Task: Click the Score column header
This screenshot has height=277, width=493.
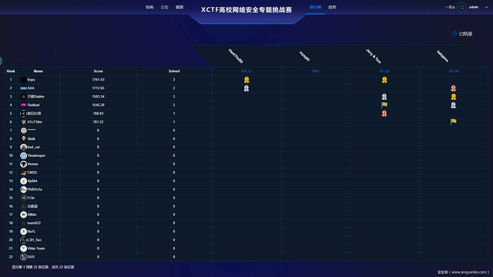Action: 98,71
